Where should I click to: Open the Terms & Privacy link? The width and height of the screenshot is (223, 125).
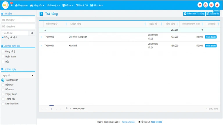[x=128, y=122]
